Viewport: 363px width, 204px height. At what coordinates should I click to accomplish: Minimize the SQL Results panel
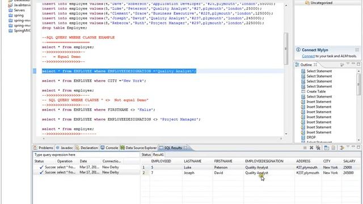(353, 147)
